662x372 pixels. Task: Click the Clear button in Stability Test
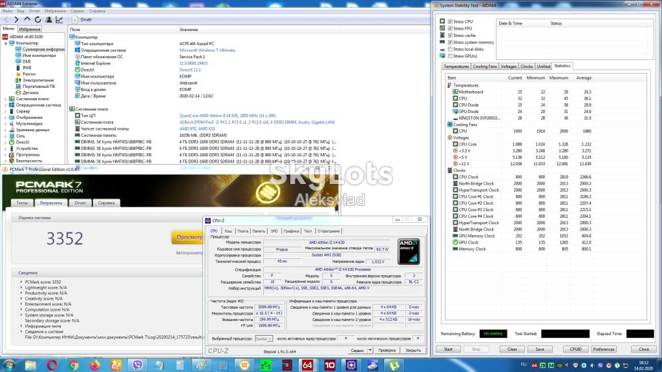click(x=512, y=349)
